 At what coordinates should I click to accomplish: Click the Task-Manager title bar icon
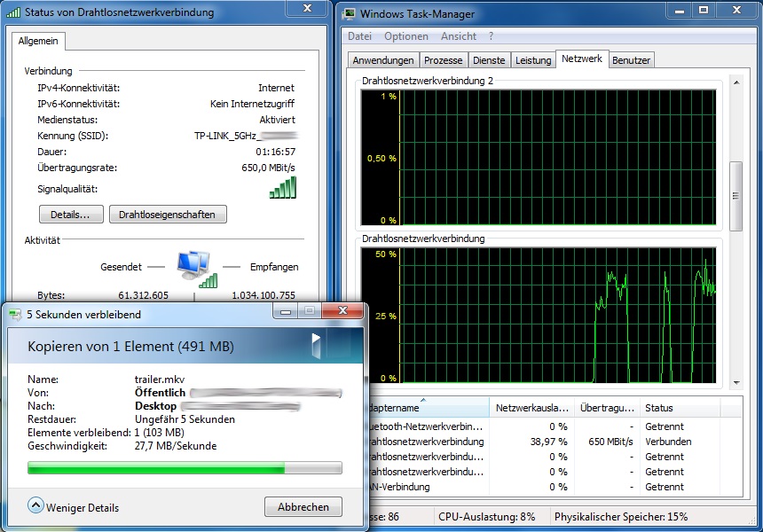pos(349,13)
